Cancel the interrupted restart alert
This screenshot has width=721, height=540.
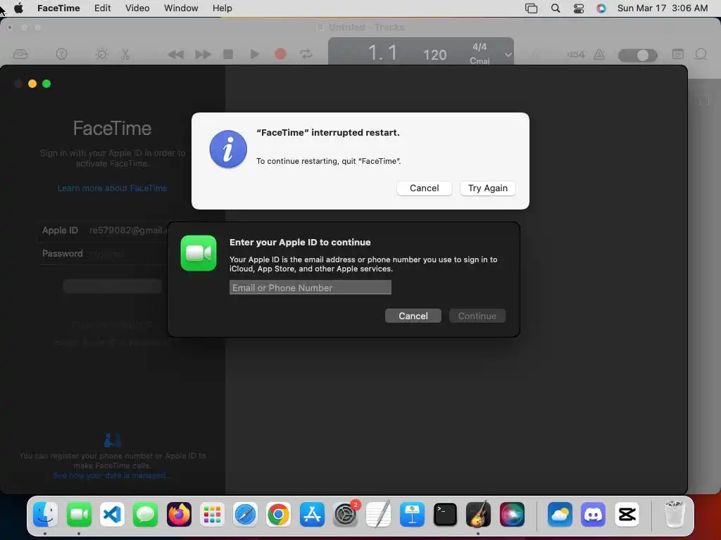click(424, 188)
